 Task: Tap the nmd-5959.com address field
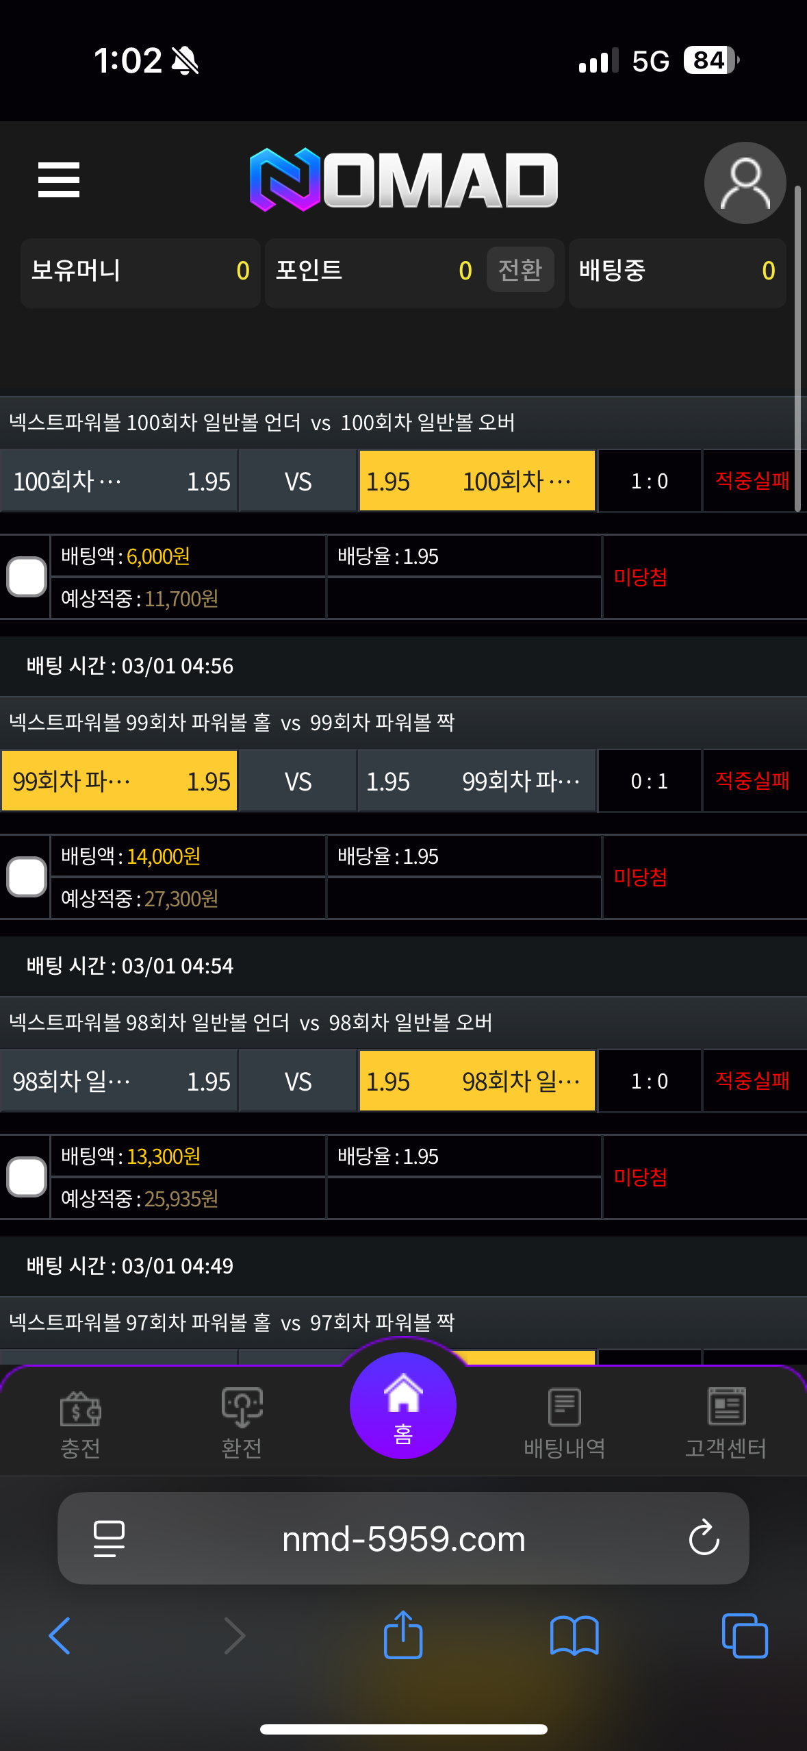click(x=403, y=1539)
